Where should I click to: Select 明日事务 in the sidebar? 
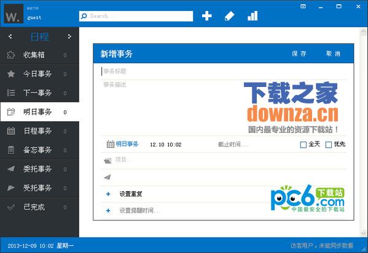pyautogui.click(x=40, y=112)
